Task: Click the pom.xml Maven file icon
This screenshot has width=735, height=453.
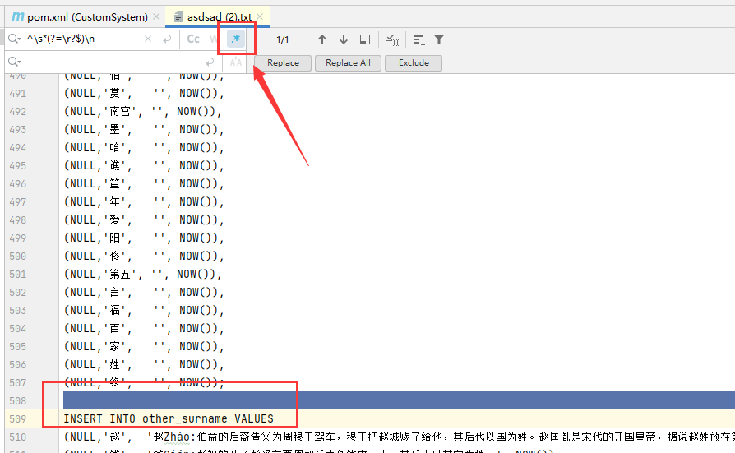Action: tap(18, 16)
